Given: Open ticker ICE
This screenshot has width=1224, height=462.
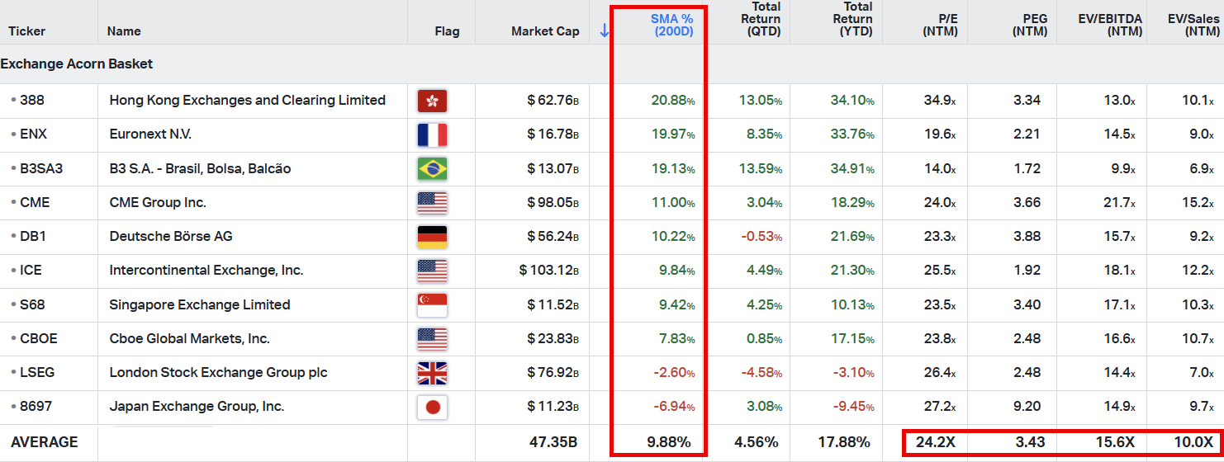Looking at the screenshot, I should 31,270.
